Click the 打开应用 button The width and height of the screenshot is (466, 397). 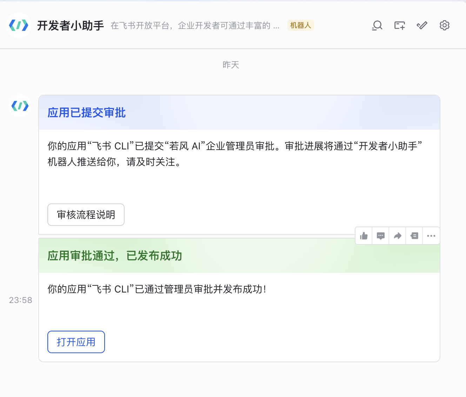tap(76, 342)
